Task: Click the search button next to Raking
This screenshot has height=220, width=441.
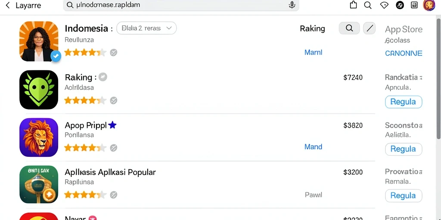Action: click(x=349, y=28)
